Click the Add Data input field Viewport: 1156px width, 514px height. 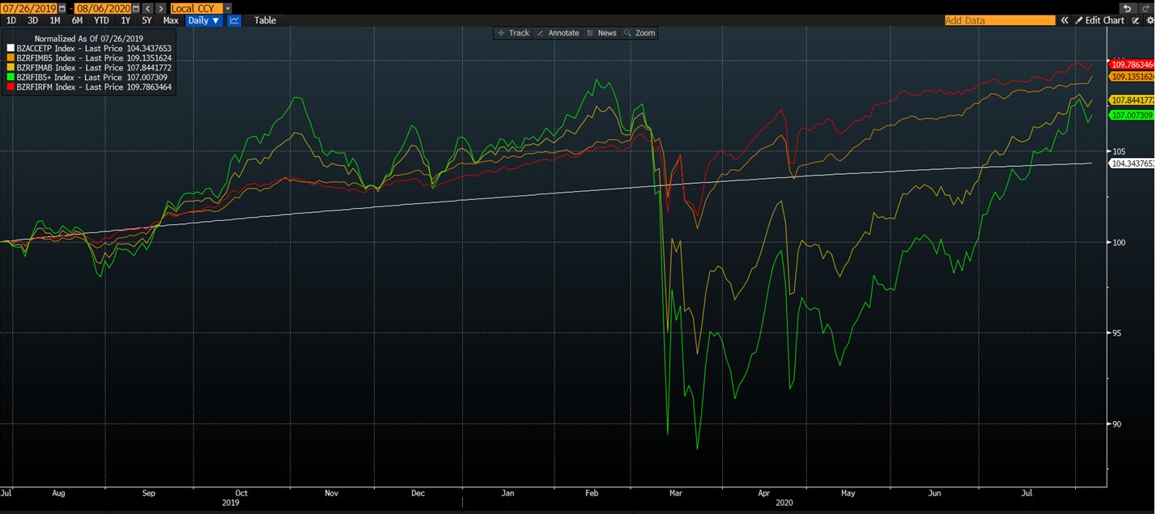[x=1000, y=20]
